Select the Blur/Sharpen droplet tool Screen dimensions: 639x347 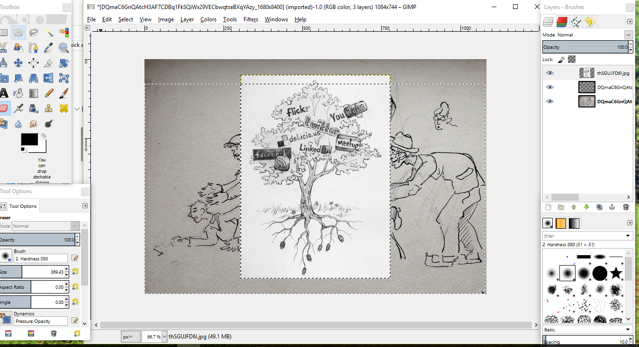18,124
